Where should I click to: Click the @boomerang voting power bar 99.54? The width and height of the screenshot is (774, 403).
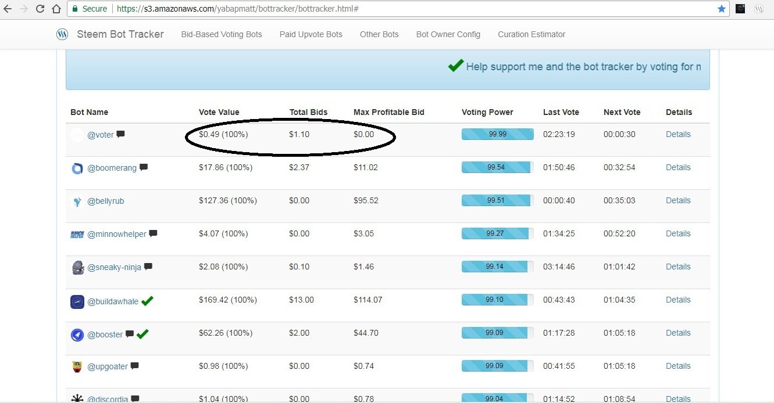click(x=498, y=167)
